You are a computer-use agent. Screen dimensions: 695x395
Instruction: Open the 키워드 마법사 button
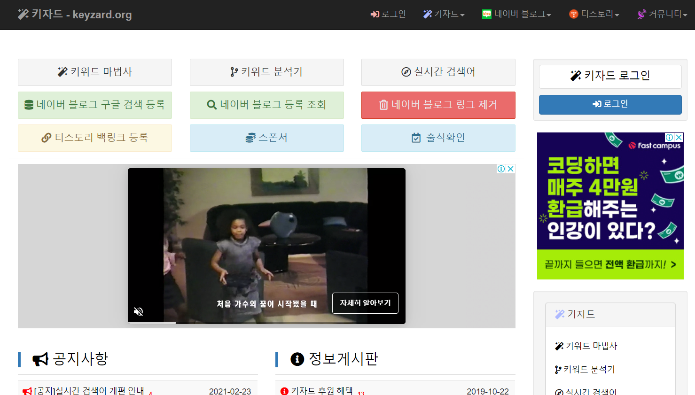tap(95, 72)
